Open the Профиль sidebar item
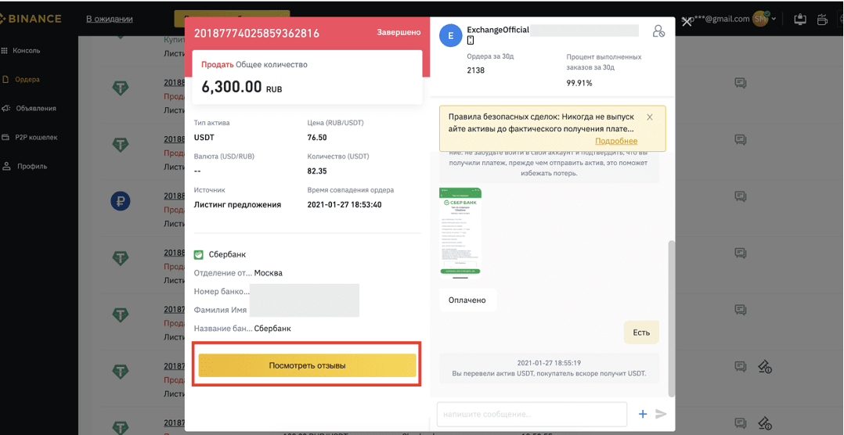The width and height of the screenshot is (844, 435). [x=25, y=166]
